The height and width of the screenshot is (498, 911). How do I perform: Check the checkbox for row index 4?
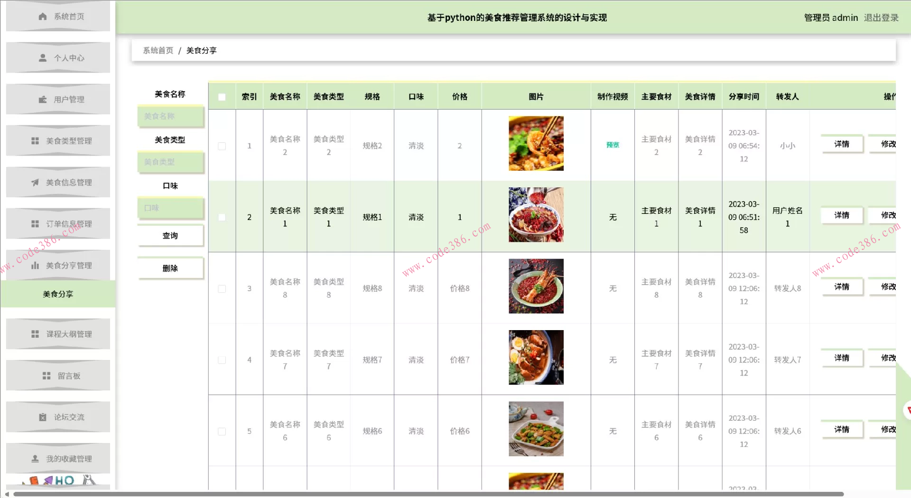(x=222, y=360)
